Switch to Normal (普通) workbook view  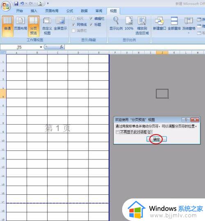point(8,26)
